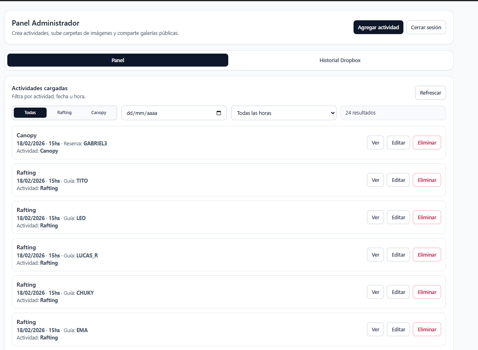This screenshot has width=478, height=350.
Task: Edit the Rafting activity with guide LEO
Action: point(399,218)
